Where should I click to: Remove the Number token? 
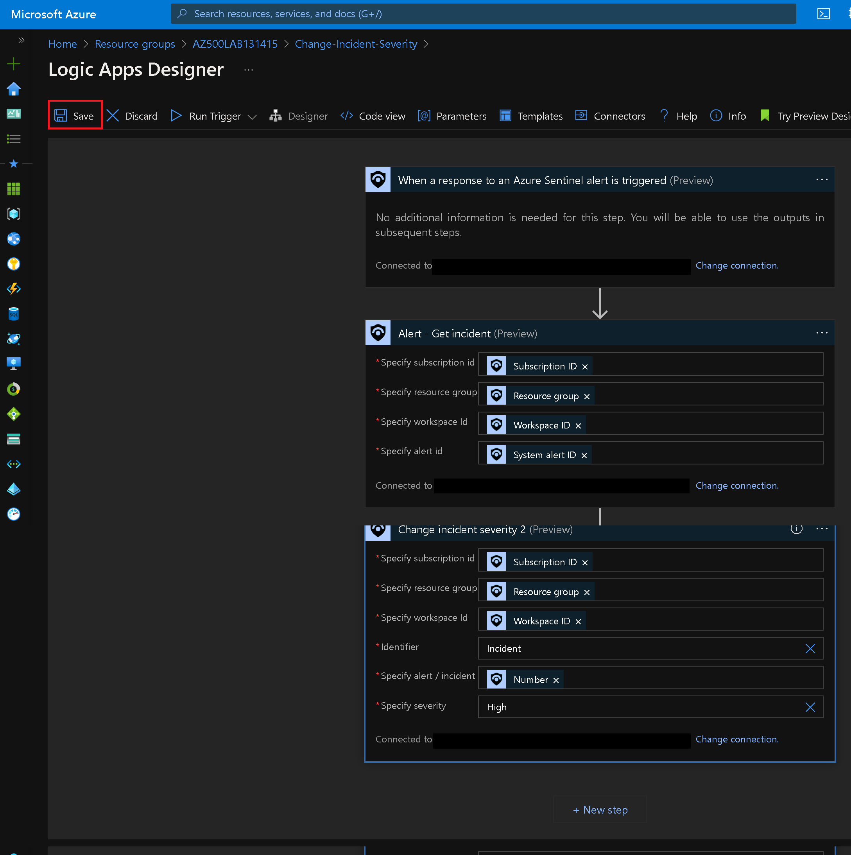(x=555, y=680)
